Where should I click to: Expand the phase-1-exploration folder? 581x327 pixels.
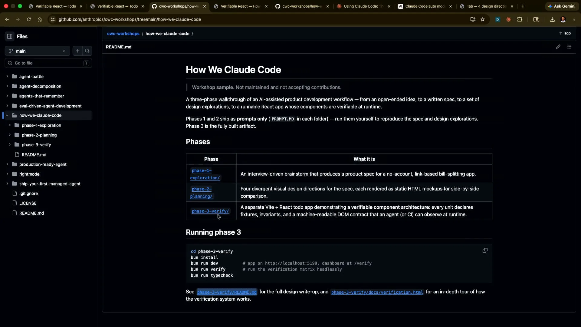[10, 125]
